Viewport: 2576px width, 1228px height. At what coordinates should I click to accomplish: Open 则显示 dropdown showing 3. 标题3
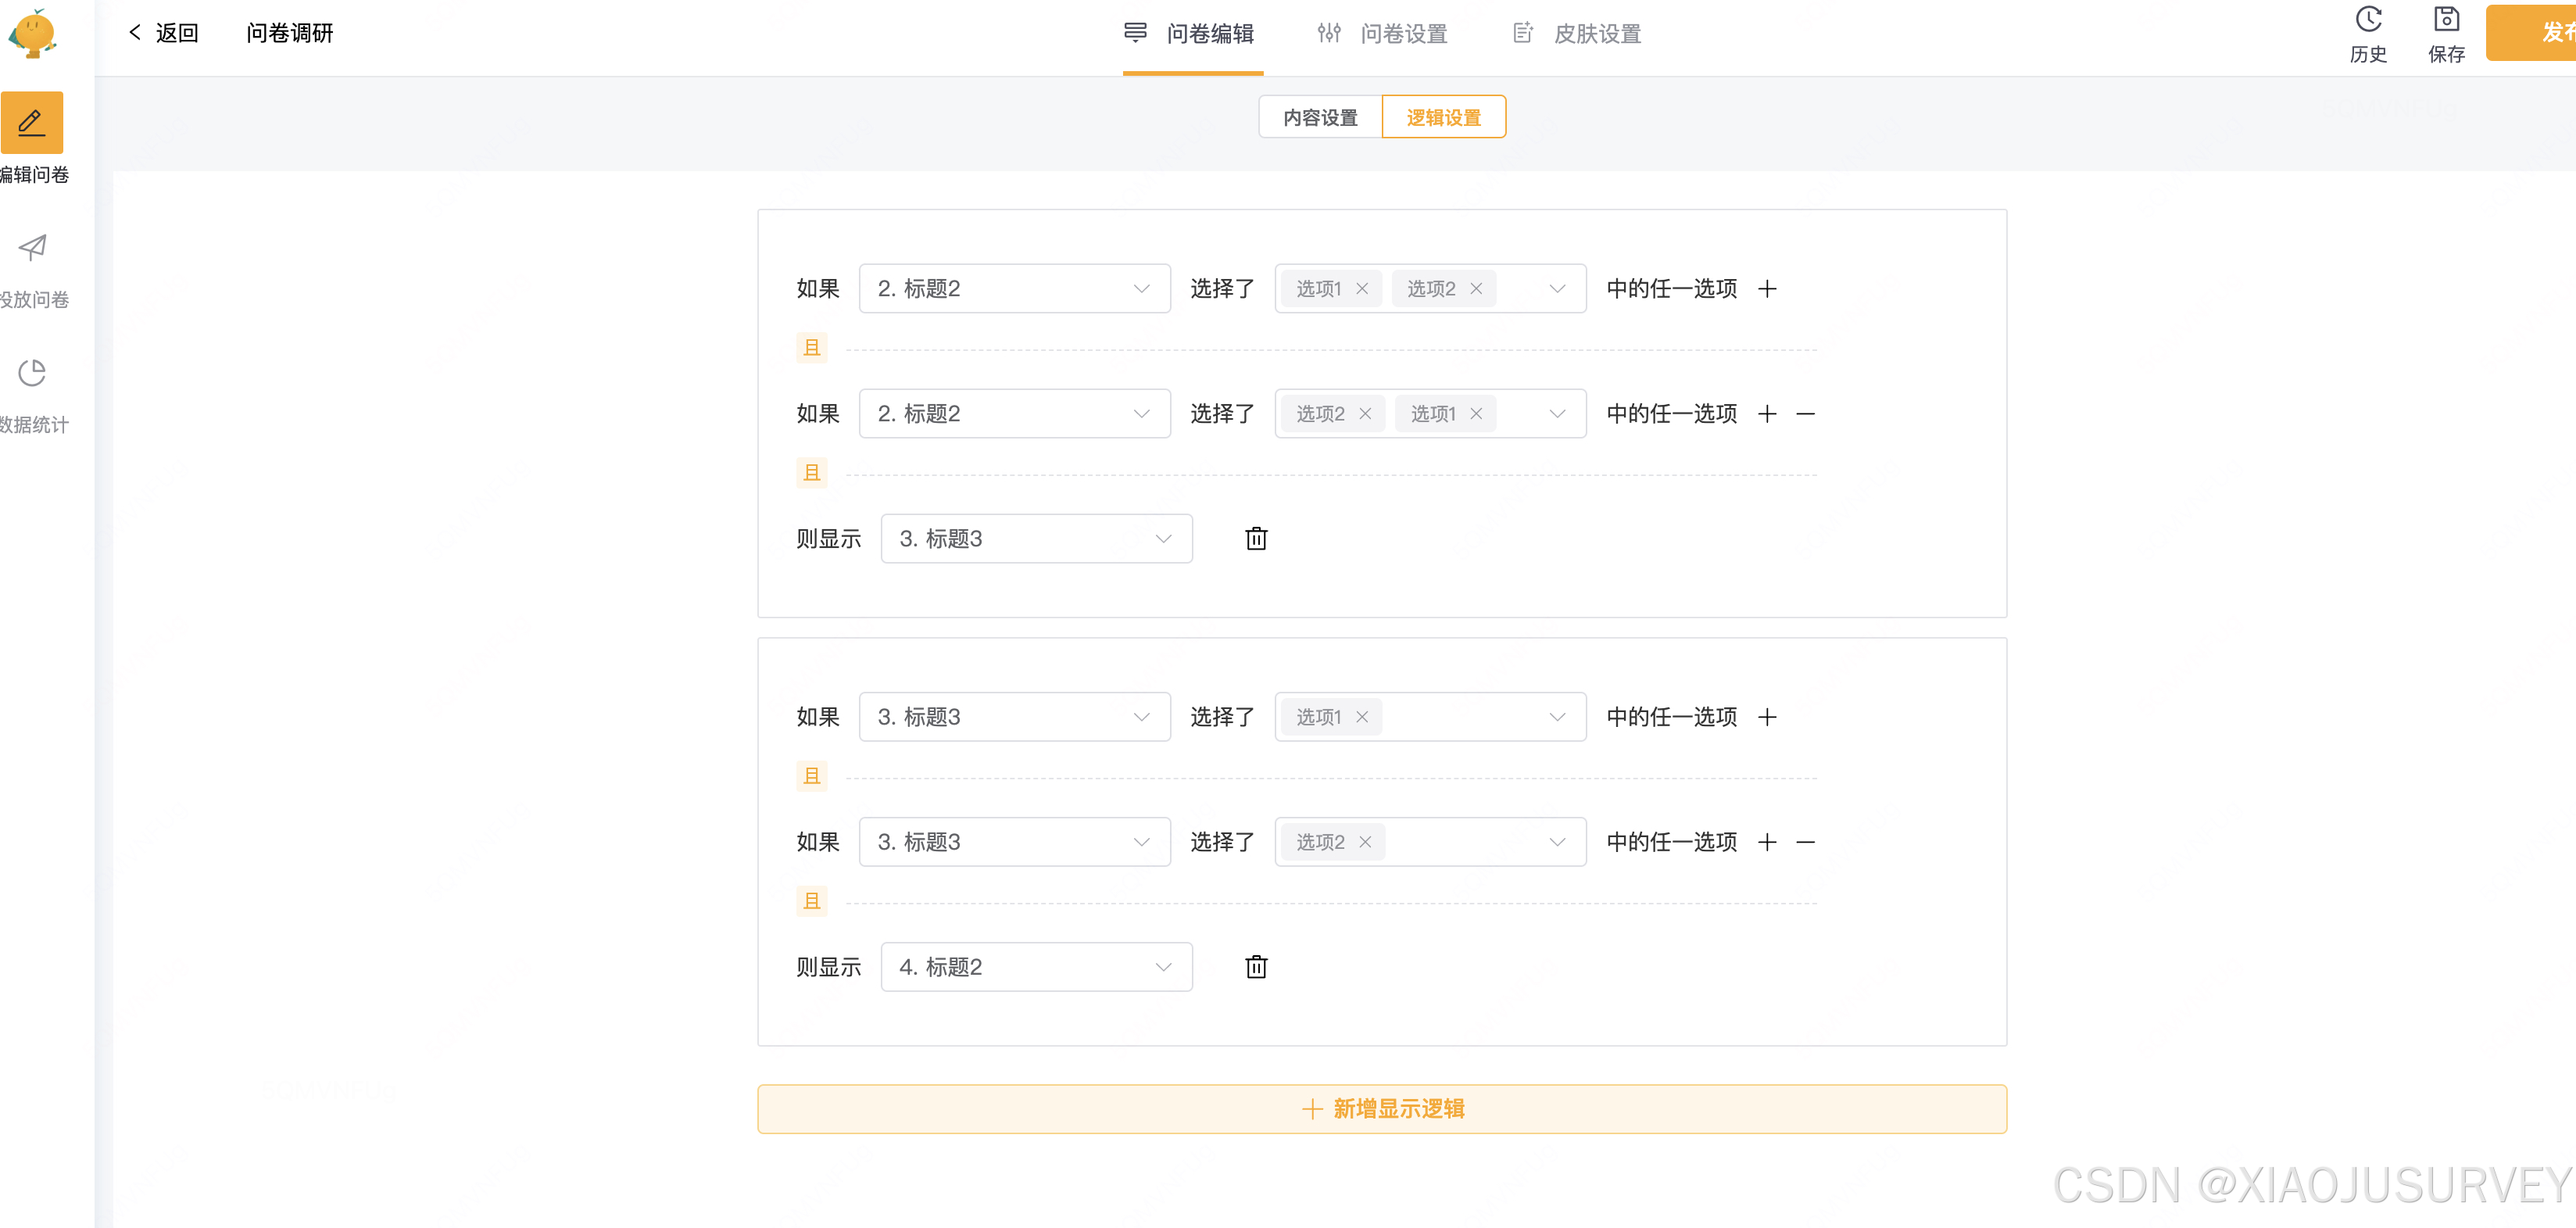(x=1036, y=539)
